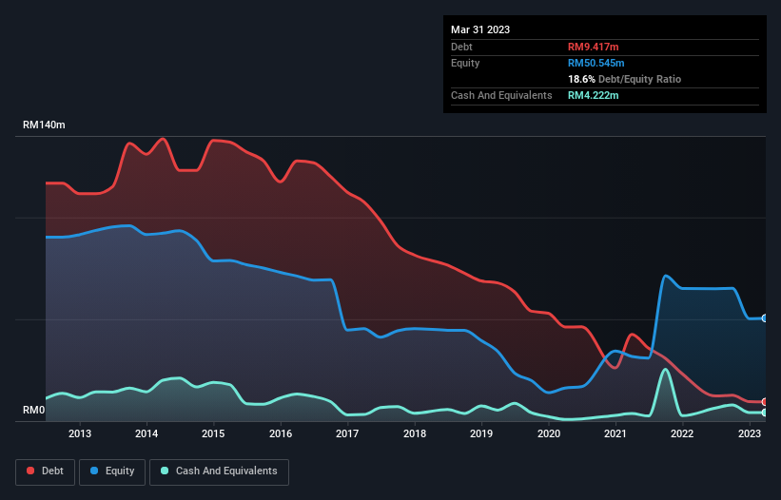781x500 pixels.
Task: Select the 2014 x-axis label
Action: 146,433
